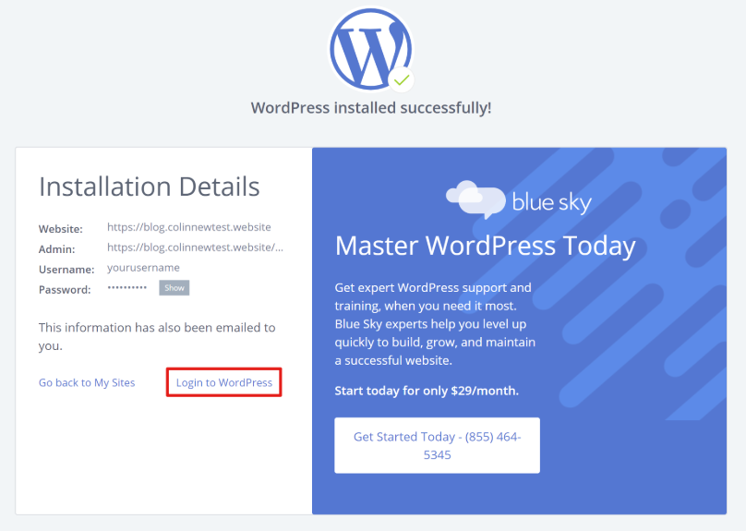The width and height of the screenshot is (746, 531).
Task: Click the 'Get expert WordPress support' paragraph
Action: (436, 324)
